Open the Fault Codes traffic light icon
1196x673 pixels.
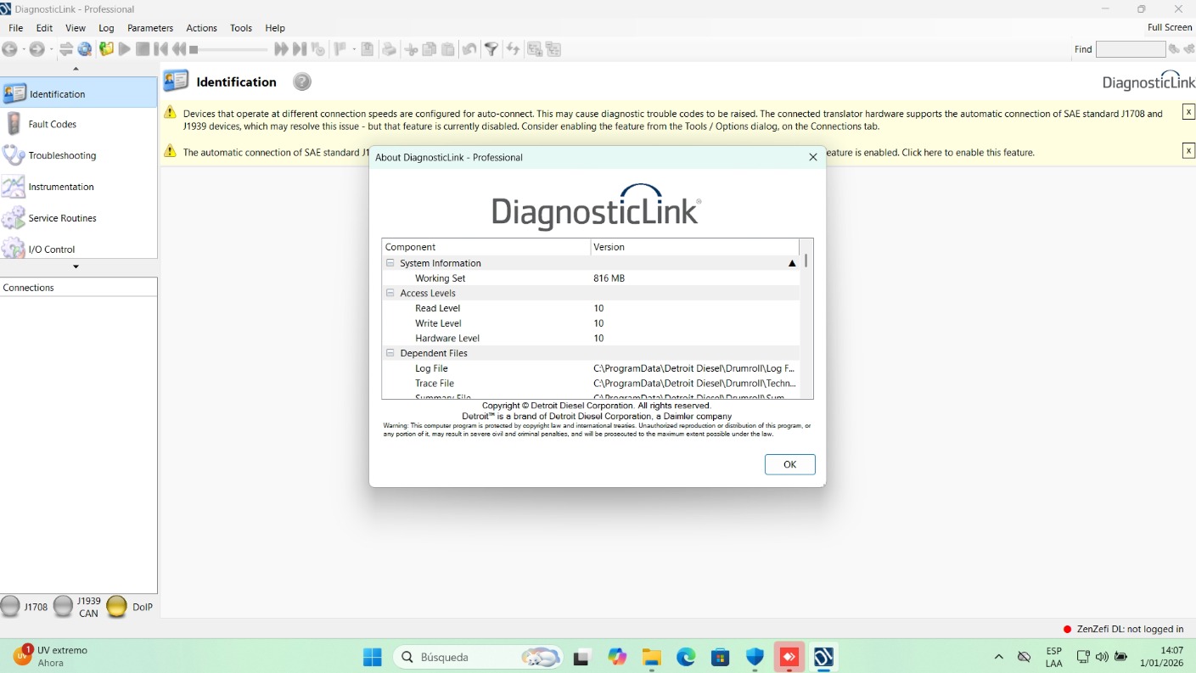tap(14, 124)
